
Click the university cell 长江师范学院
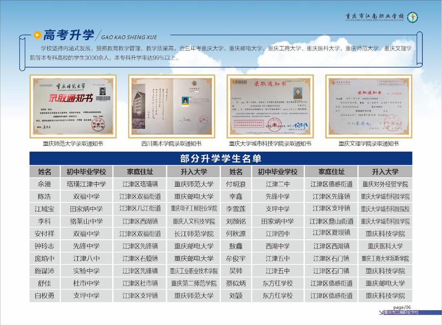(194, 234)
